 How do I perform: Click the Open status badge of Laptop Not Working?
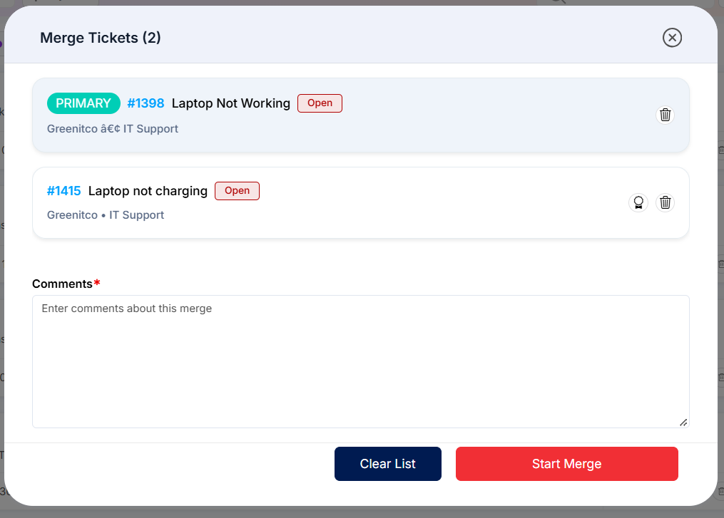point(320,103)
